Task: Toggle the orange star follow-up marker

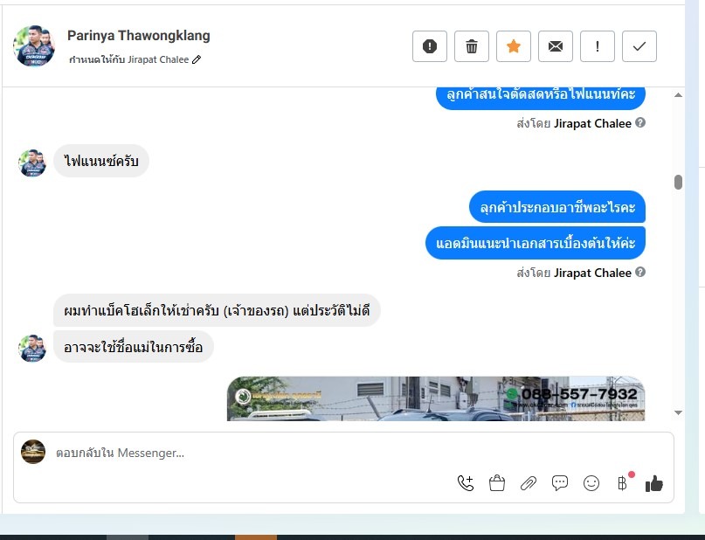Action: (x=513, y=46)
